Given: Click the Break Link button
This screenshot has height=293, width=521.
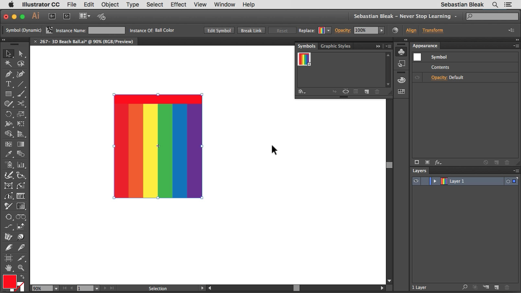Looking at the screenshot, I should [251, 31].
